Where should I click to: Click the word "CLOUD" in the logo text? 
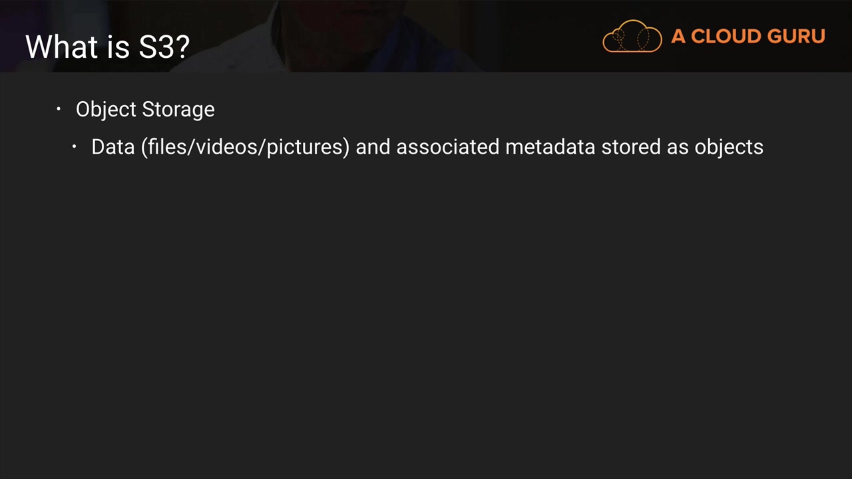[x=724, y=37]
